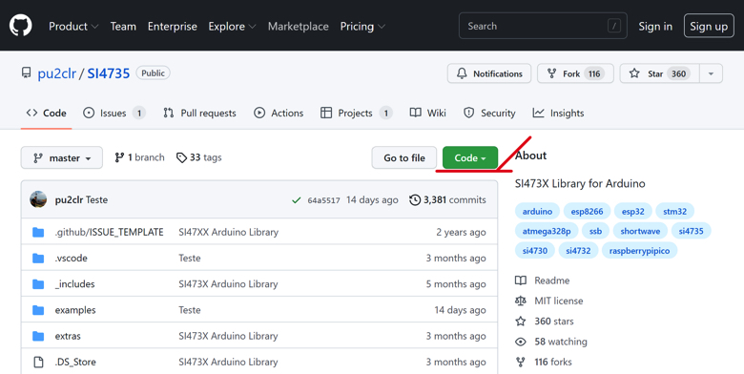Switch to the Pull requests tab
744x374 pixels.
click(x=199, y=113)
